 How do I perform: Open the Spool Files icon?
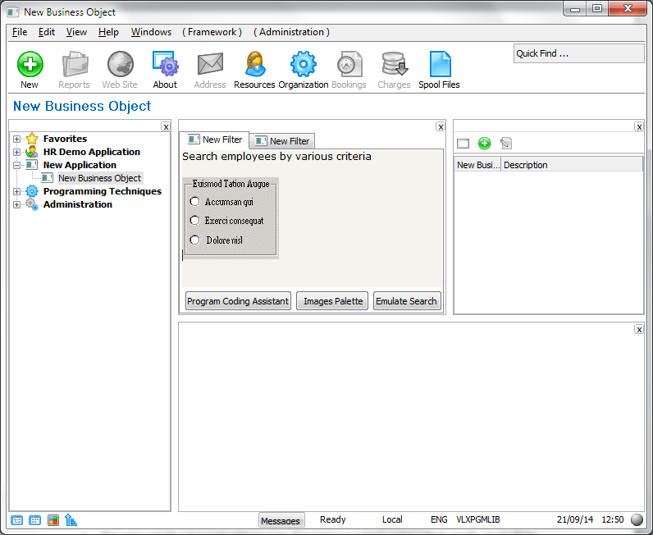[x=440, y=65]
